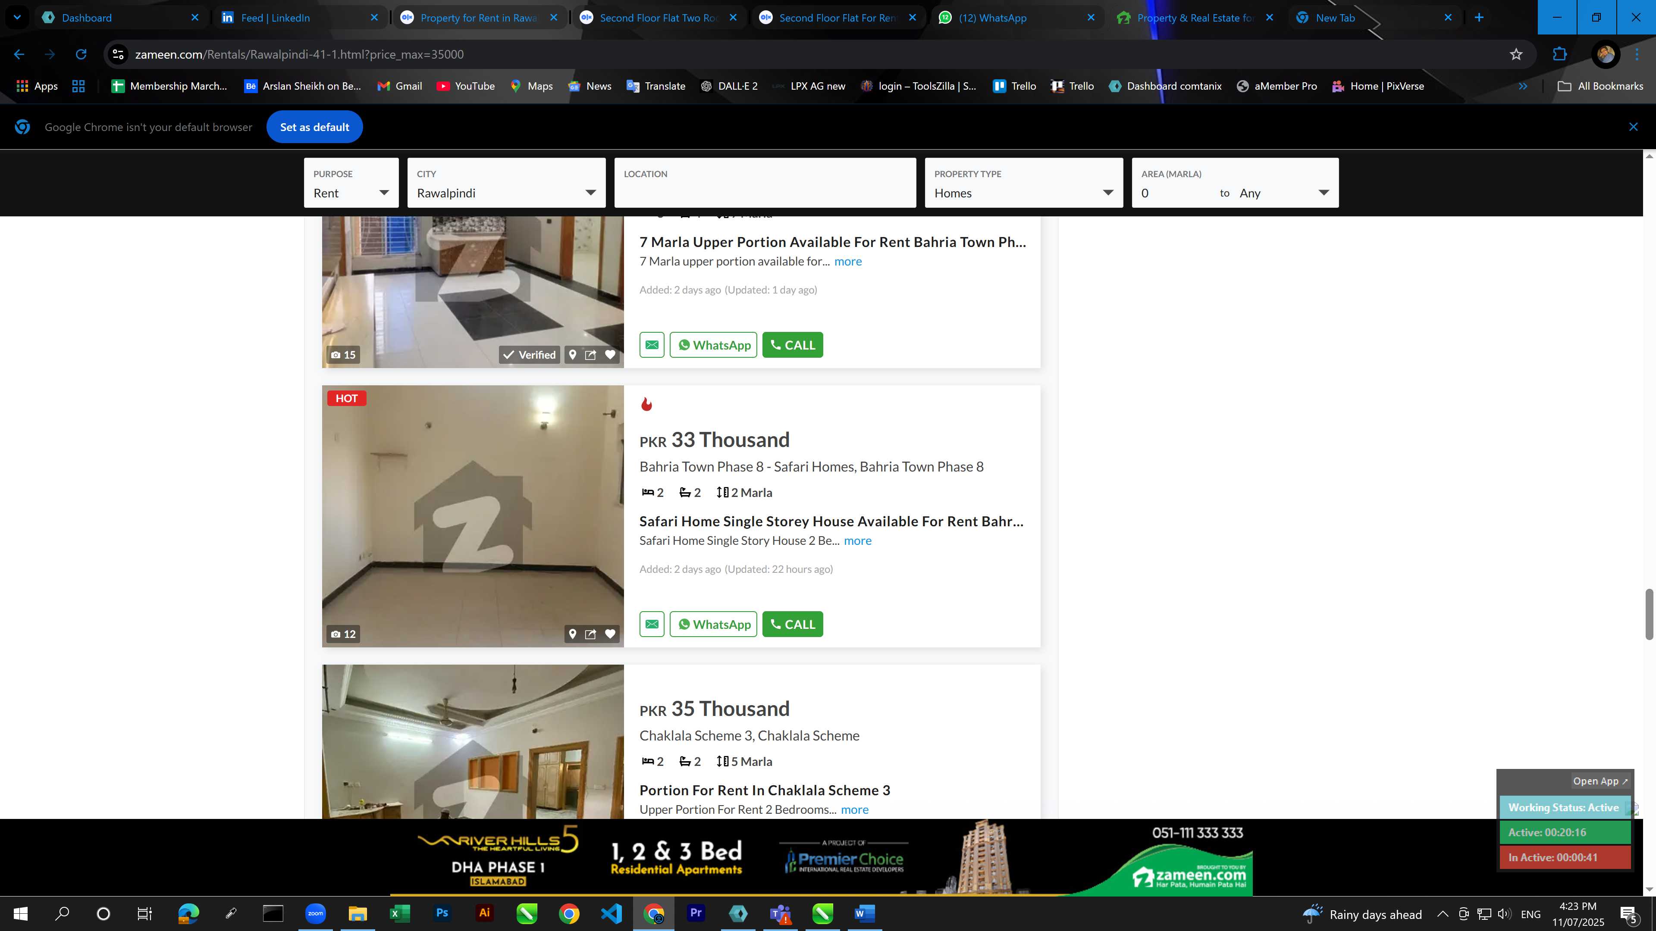Click CALL button on the PKR 33 Thousand listing
The height and width of the screenshot is (931, 1656).
793,625
